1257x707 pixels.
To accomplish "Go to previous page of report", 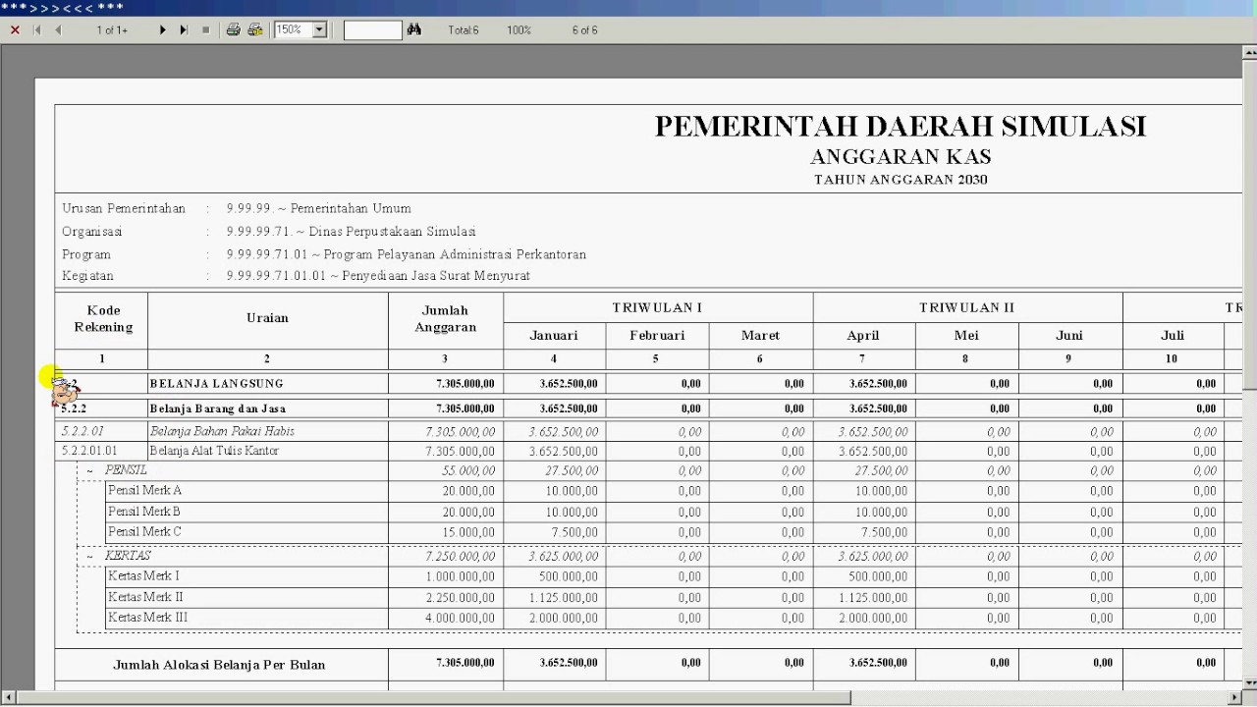I will tap(58, 30).
